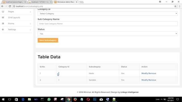
Task: Open the Linksys Intelligence footer link
Action: pyautogui.click(x=129, y=92)
